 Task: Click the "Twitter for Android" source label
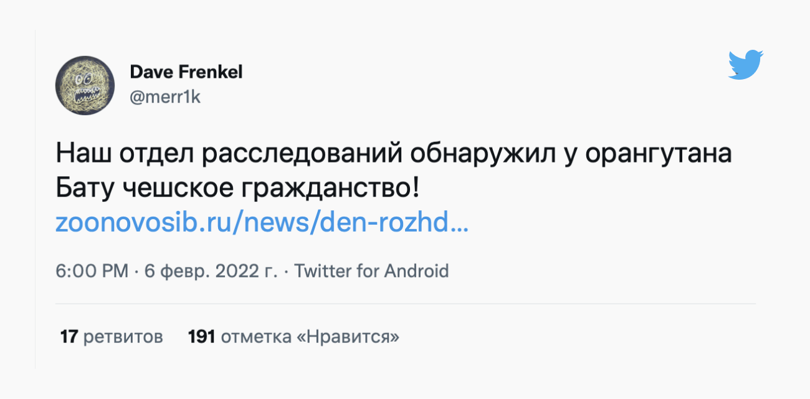[371, 271]
